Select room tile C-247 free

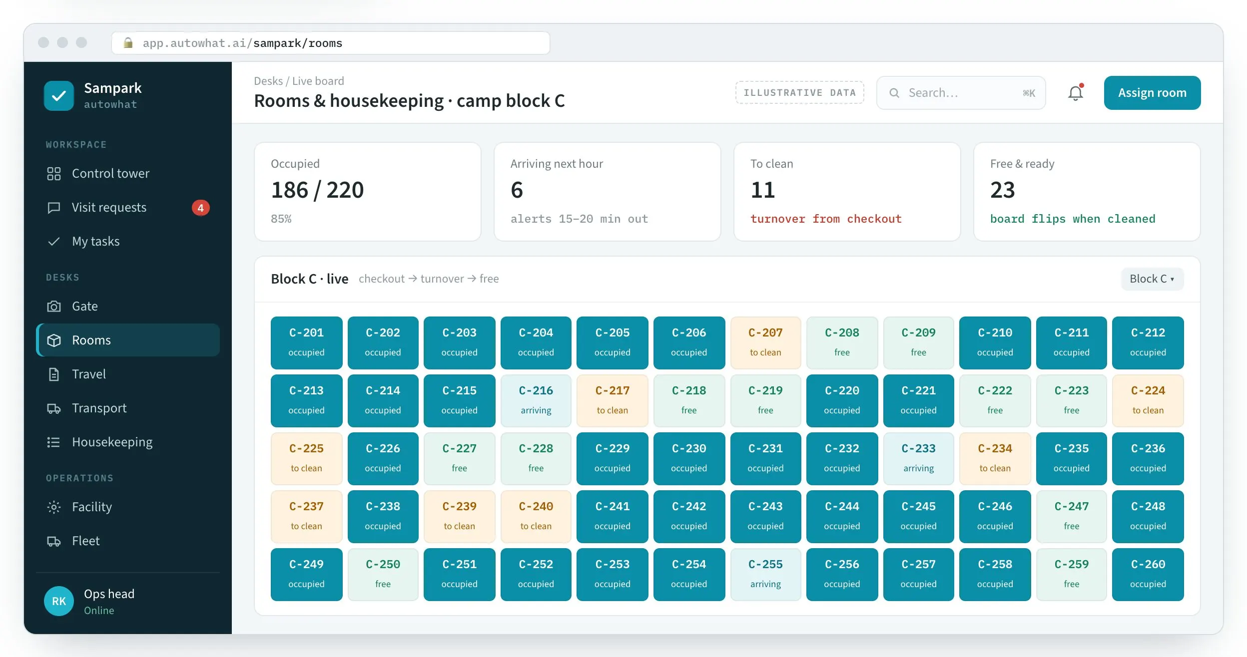pos(1071,517)
